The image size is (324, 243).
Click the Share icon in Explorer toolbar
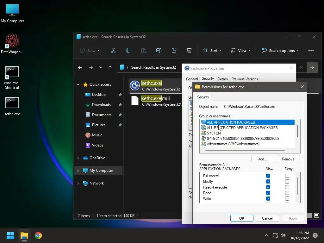pos(174,50)
